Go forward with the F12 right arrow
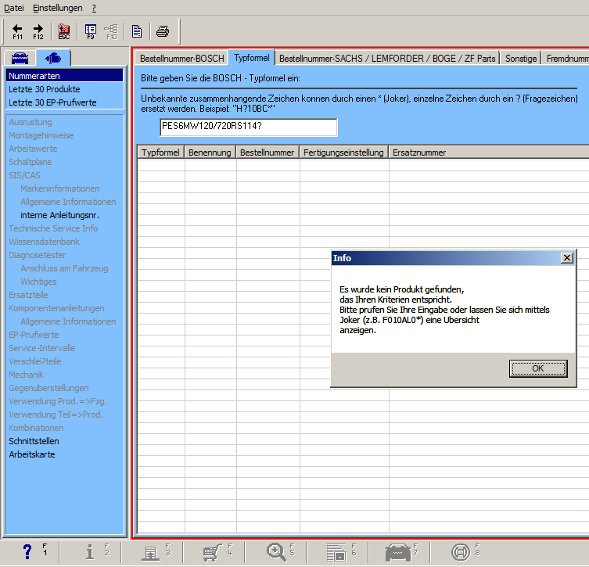The image size is (589, 567). tap(38, 31)
